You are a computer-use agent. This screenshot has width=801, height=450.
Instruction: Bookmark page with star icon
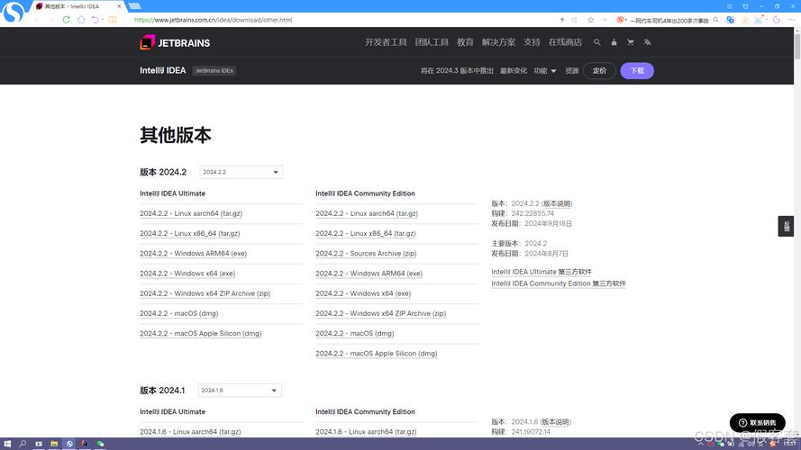590,20
